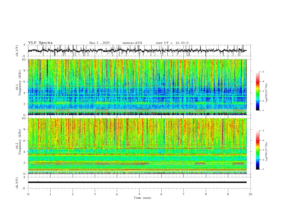282x218 pixels.
Task: Click the date text "Dec.3 , 2025"
Action: coord(99,43)
